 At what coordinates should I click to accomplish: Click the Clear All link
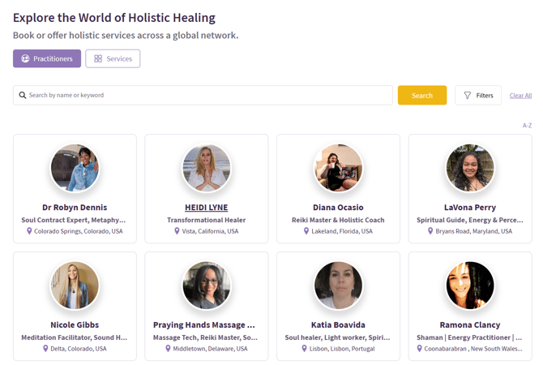(x=520, y=96)
